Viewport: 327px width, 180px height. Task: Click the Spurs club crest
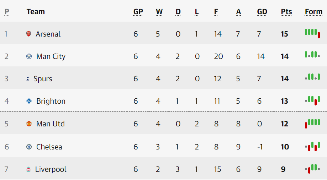coord(28,79)
